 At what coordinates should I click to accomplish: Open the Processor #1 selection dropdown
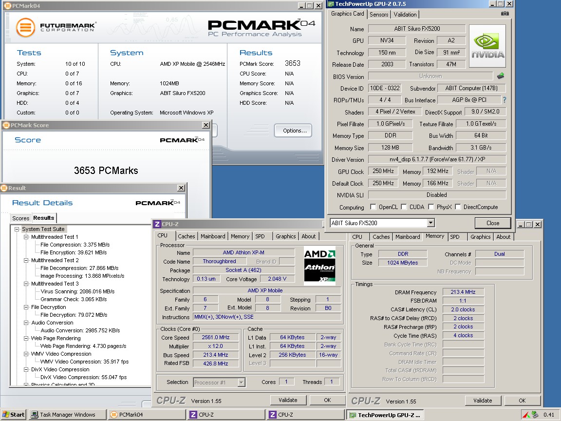coord(242,383)
